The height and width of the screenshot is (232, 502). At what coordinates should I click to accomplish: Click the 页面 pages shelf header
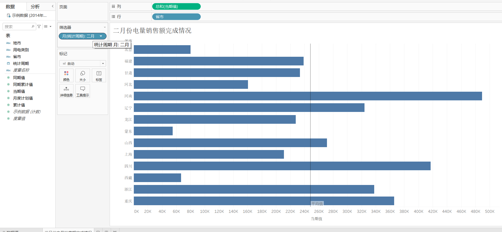pos(63,7)
